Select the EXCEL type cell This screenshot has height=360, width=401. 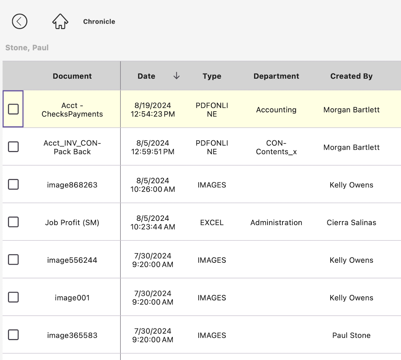pyautogui.click(x=212, y=223)
